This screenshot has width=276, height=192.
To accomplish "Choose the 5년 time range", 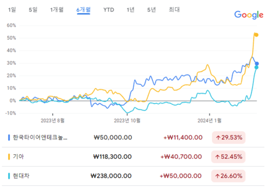I will (x=151, y=10).
